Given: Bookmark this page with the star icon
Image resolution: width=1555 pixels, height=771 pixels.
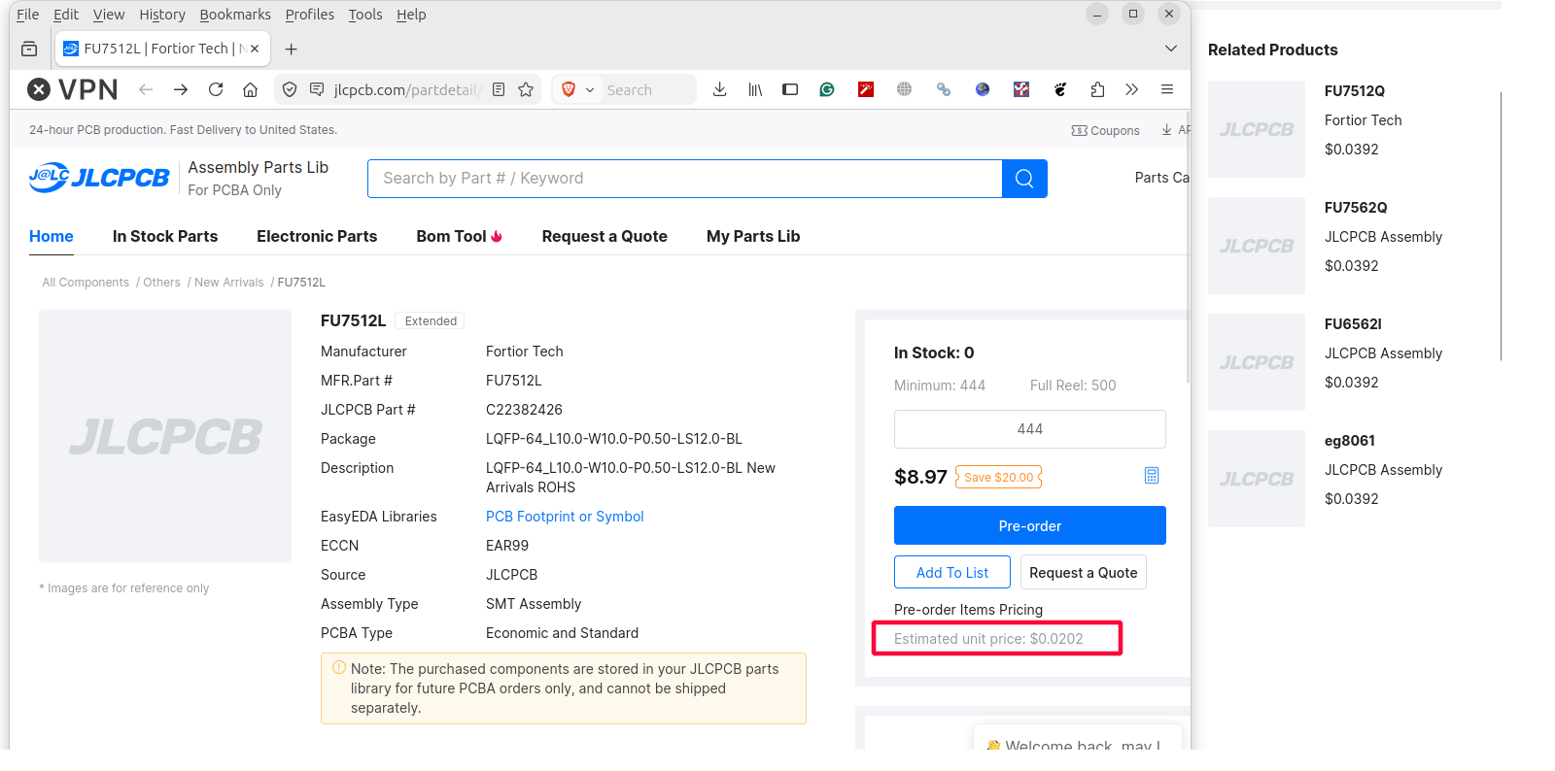Looking at the screenshot, I should coord(526,89).
